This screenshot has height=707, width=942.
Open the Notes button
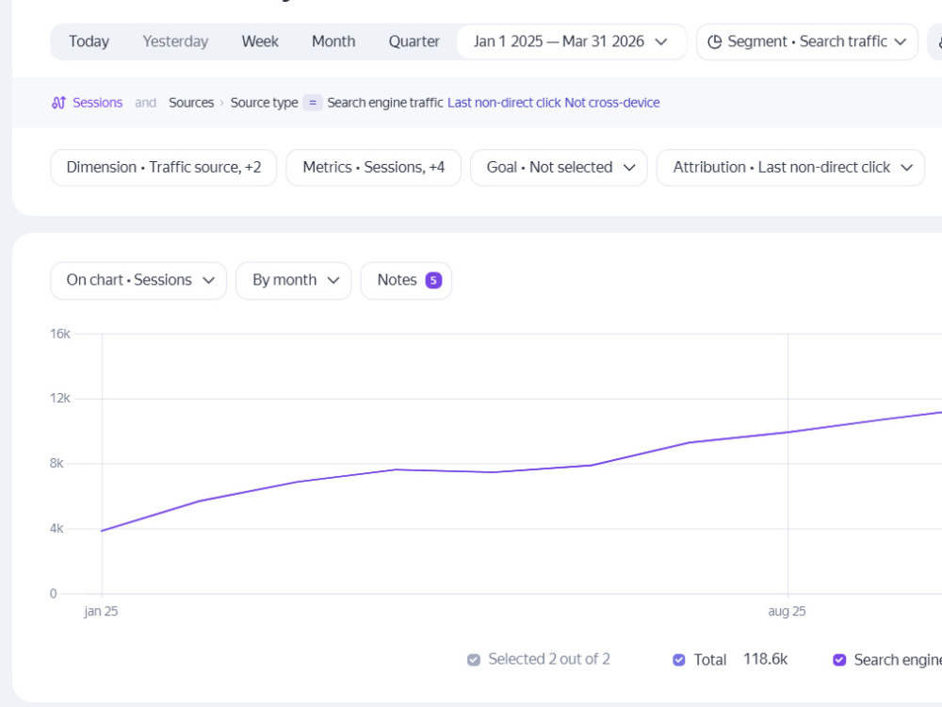click(406, 280)
